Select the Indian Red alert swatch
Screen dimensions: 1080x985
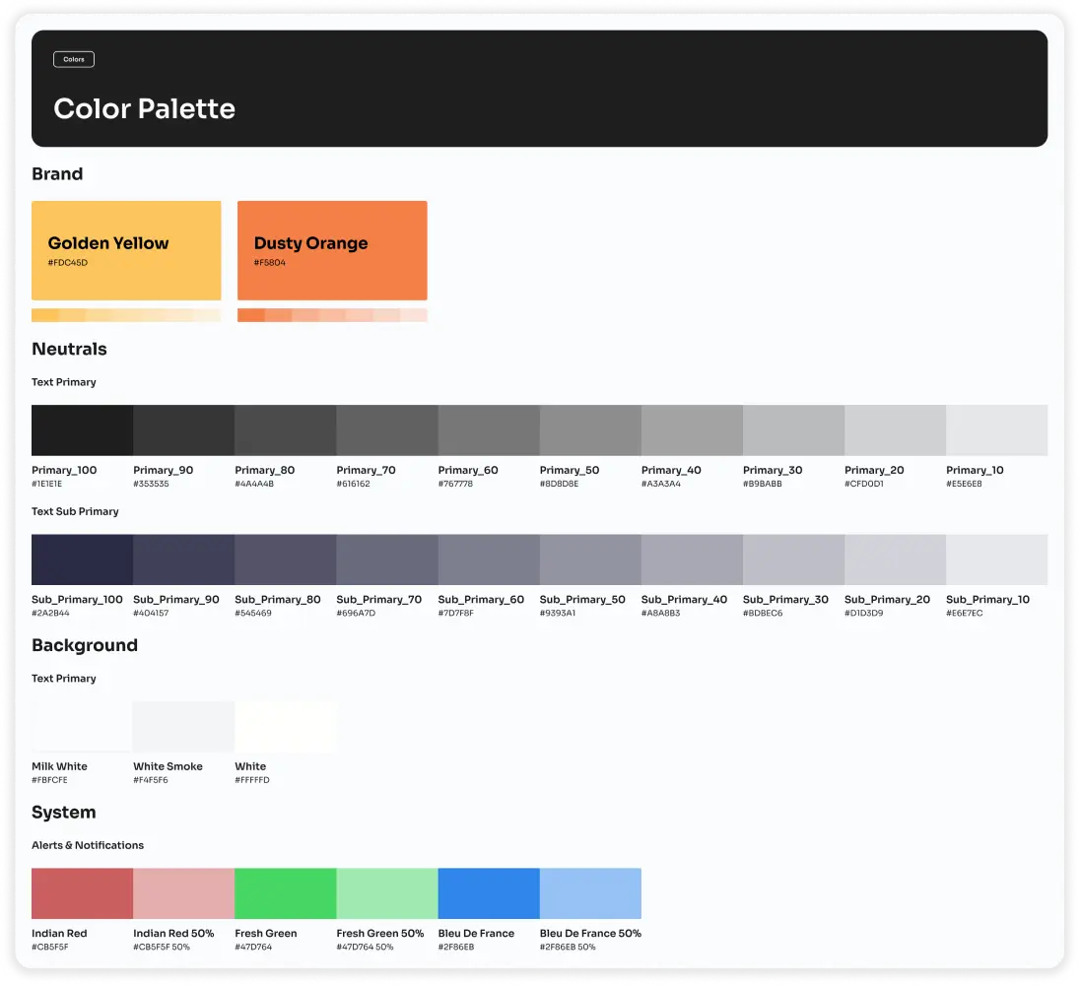click(x=81, y=892)
